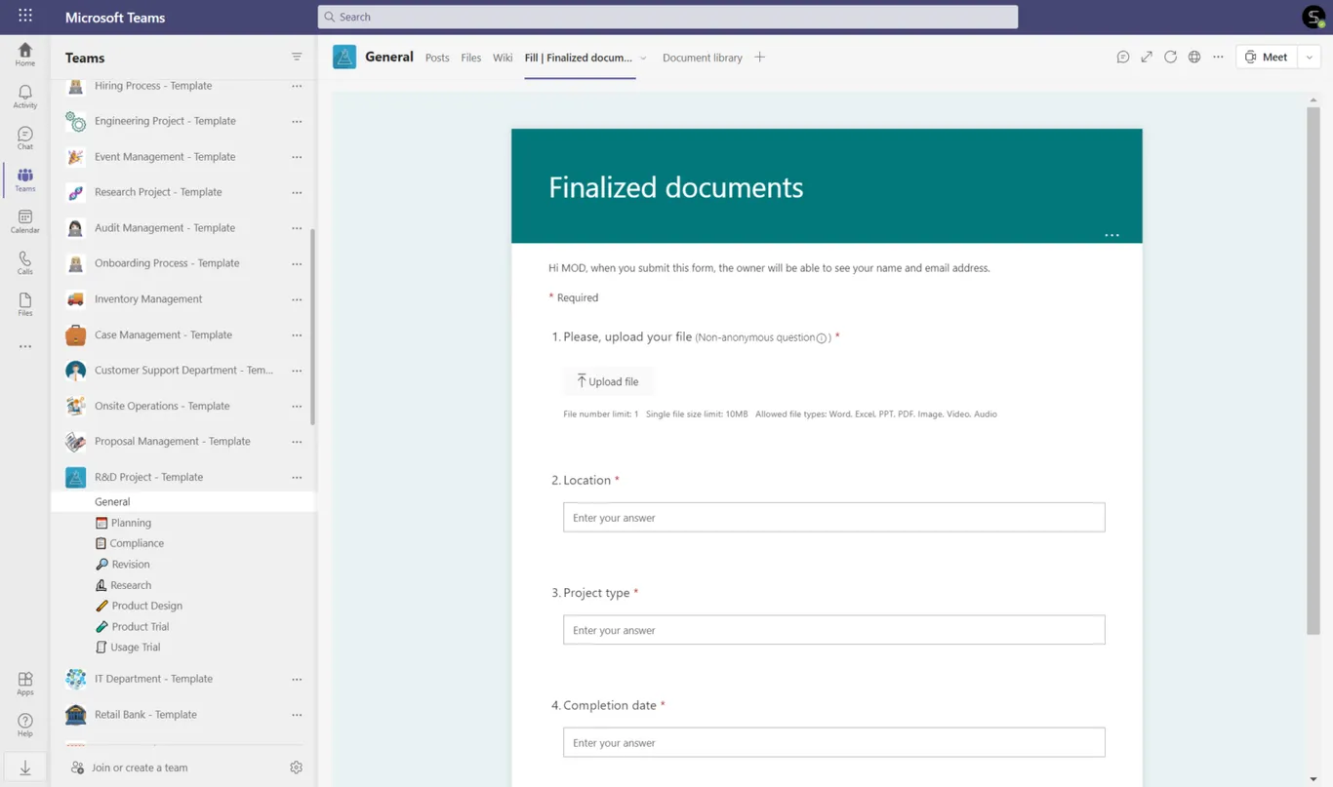1333x787 pixels.
Task: Go to Home in the app rail
Action: point(25,55)
